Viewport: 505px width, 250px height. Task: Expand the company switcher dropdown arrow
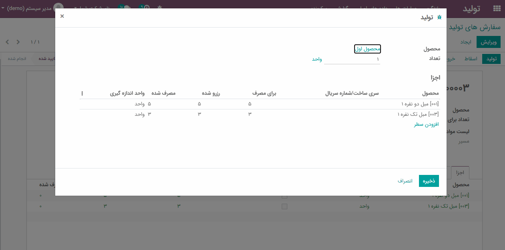click(76, 8)
